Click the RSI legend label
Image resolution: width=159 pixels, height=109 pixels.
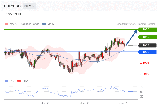click(12, 81)
